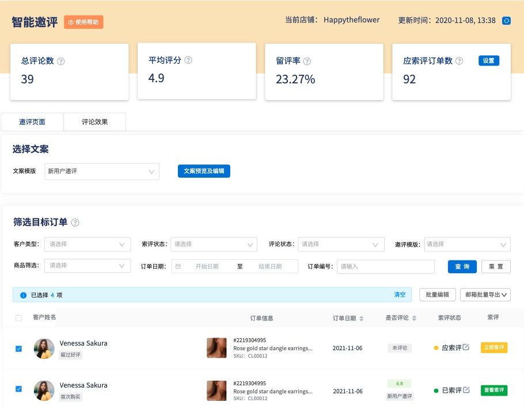Switch to the 评论效果 tab

94,121
